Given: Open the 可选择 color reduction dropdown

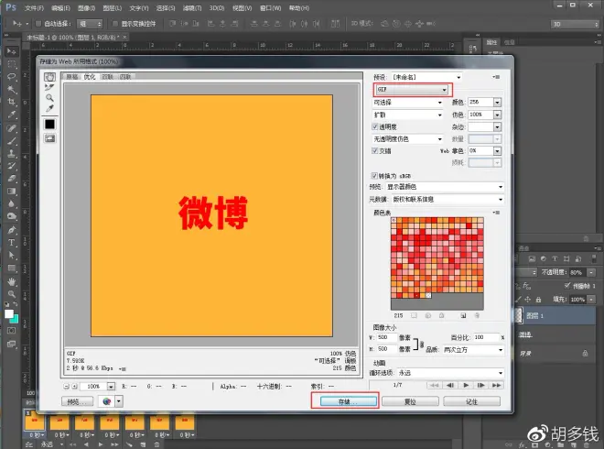Looking at the screenshot, I should point(407,103).
